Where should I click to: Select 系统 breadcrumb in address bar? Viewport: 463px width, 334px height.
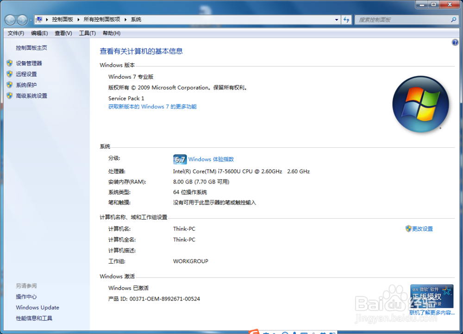pos(136,19)
